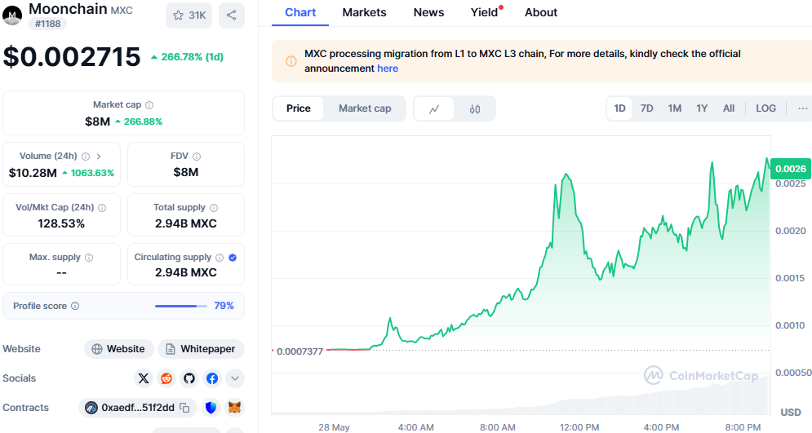Open the Facebook social icon
Viewport: 812px width, 433px height.
pyautogui.click(x=212, y=378)
